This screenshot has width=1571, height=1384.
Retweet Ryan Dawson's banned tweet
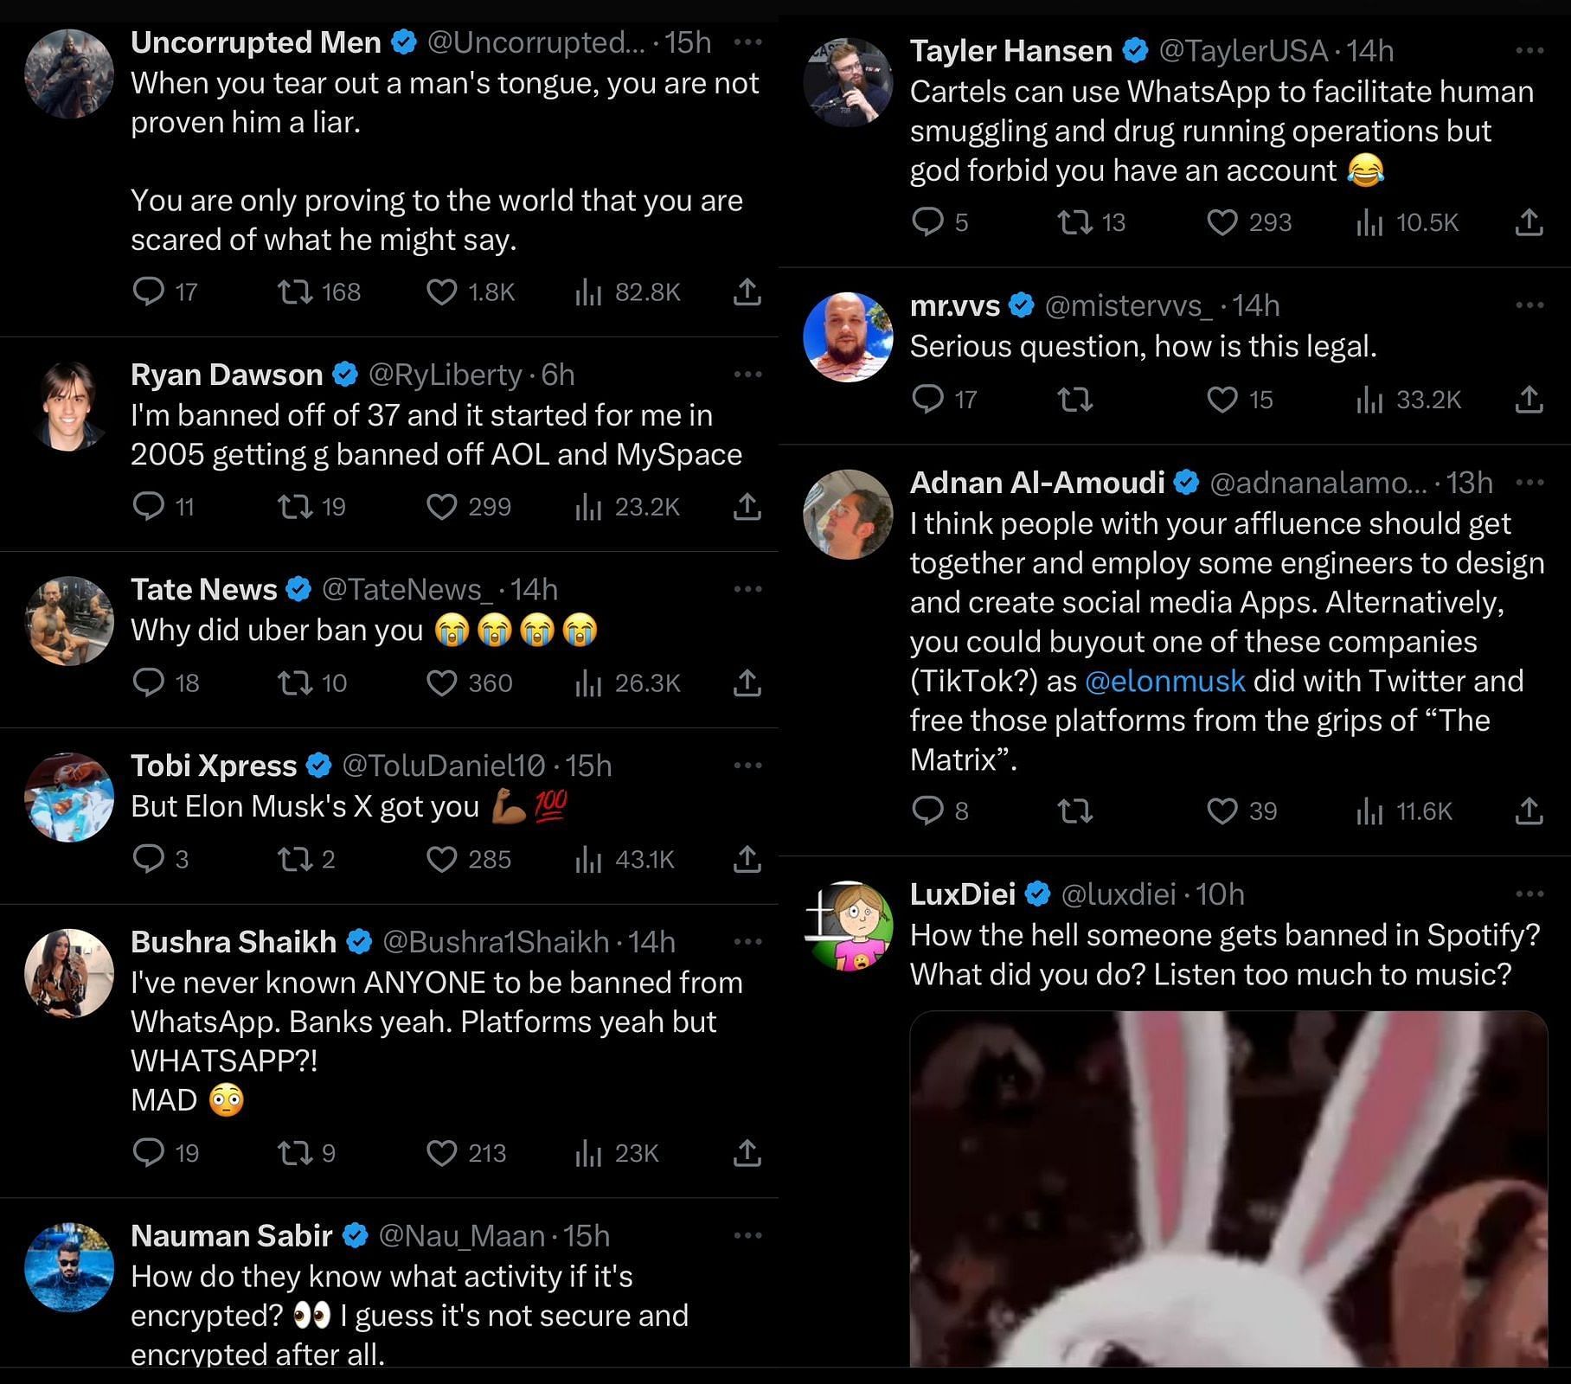(x=295, y=507)
